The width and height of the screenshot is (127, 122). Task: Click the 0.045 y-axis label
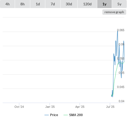[x=121, y=87]
